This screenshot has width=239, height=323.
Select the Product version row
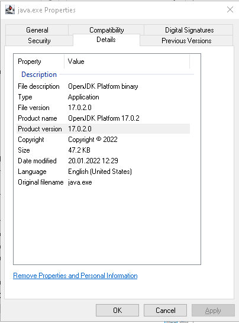(103, 129)
